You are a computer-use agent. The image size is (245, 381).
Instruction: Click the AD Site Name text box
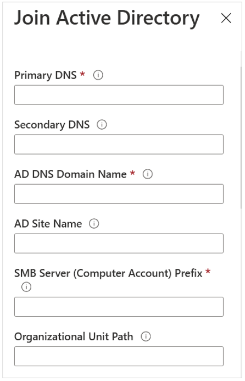coord(119,244)
